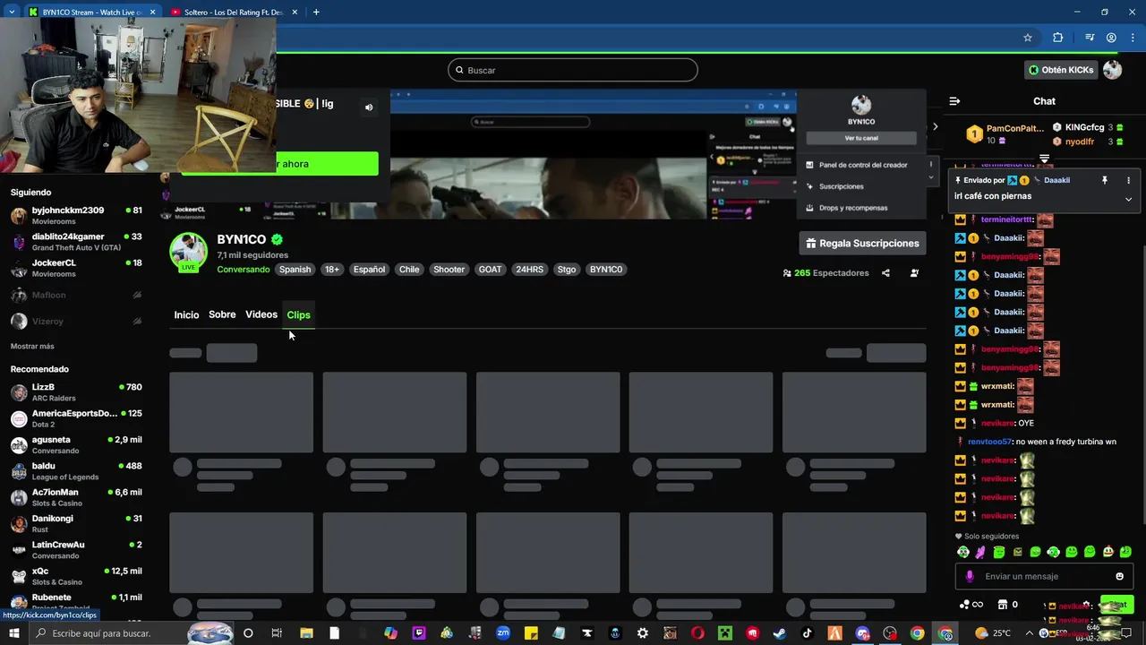Screen dimensions: 1146x645
Task: Click 'Enviar un mensaje' chat input
Action: click(1044, 576)
